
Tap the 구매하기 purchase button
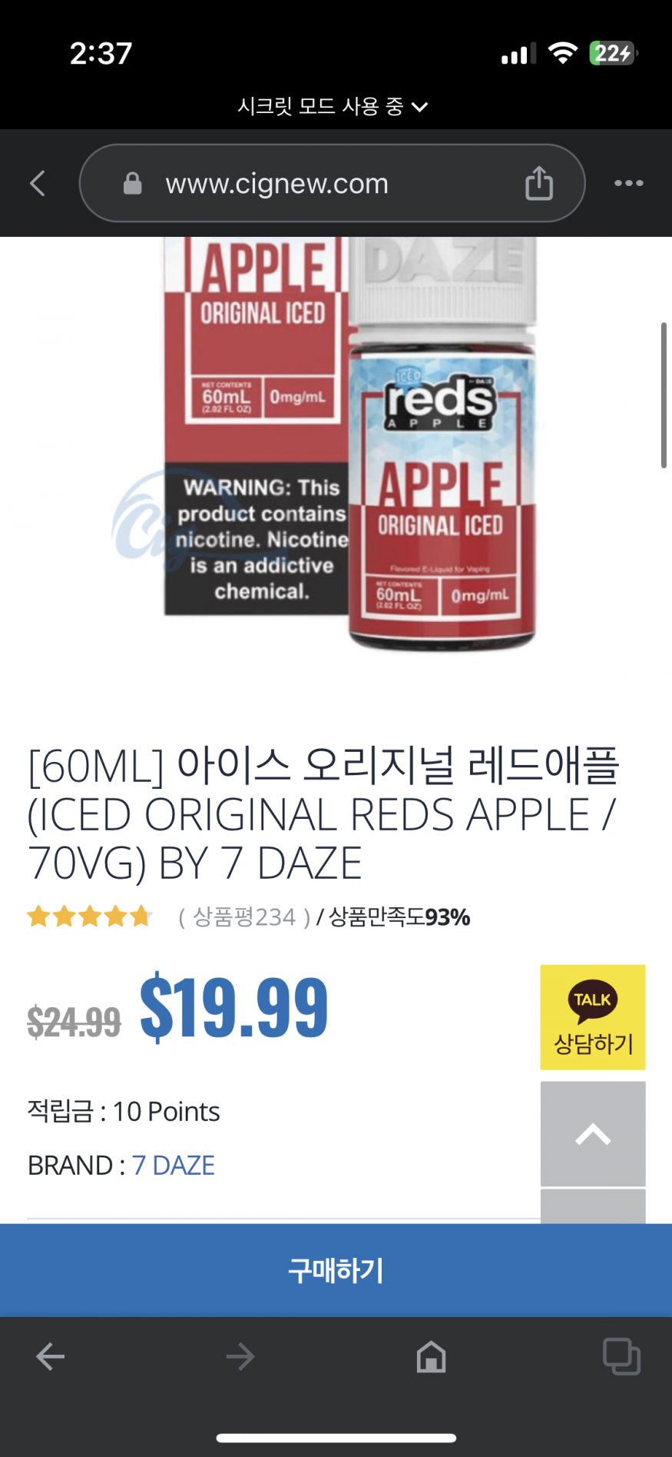pos(336,1270)
